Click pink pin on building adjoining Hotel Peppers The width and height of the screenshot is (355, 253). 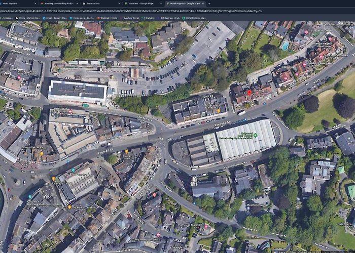tap(286, 78)
